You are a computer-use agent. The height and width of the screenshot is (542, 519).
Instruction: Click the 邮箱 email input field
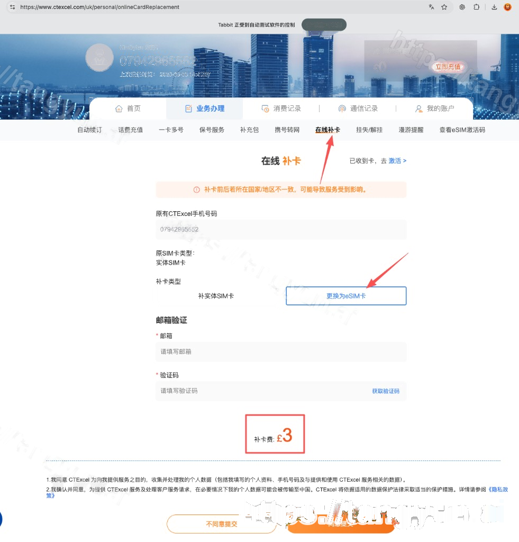pos(281,351)
